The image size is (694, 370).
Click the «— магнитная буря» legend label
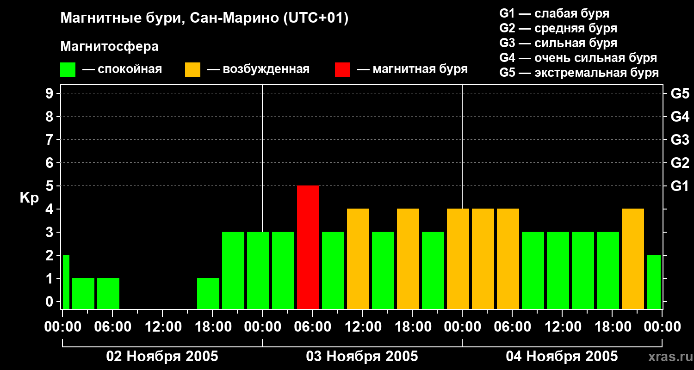[412, 70]
